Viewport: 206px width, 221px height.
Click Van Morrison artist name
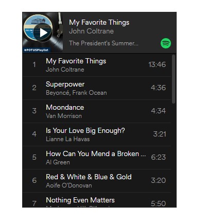64,116
